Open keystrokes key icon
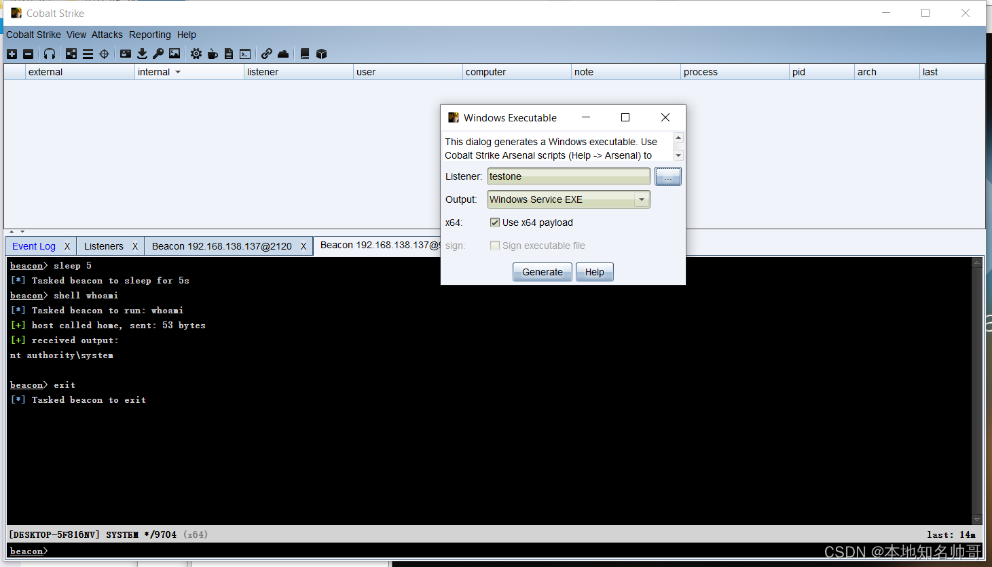Viewport: 992px width, 567px height. 158,54
